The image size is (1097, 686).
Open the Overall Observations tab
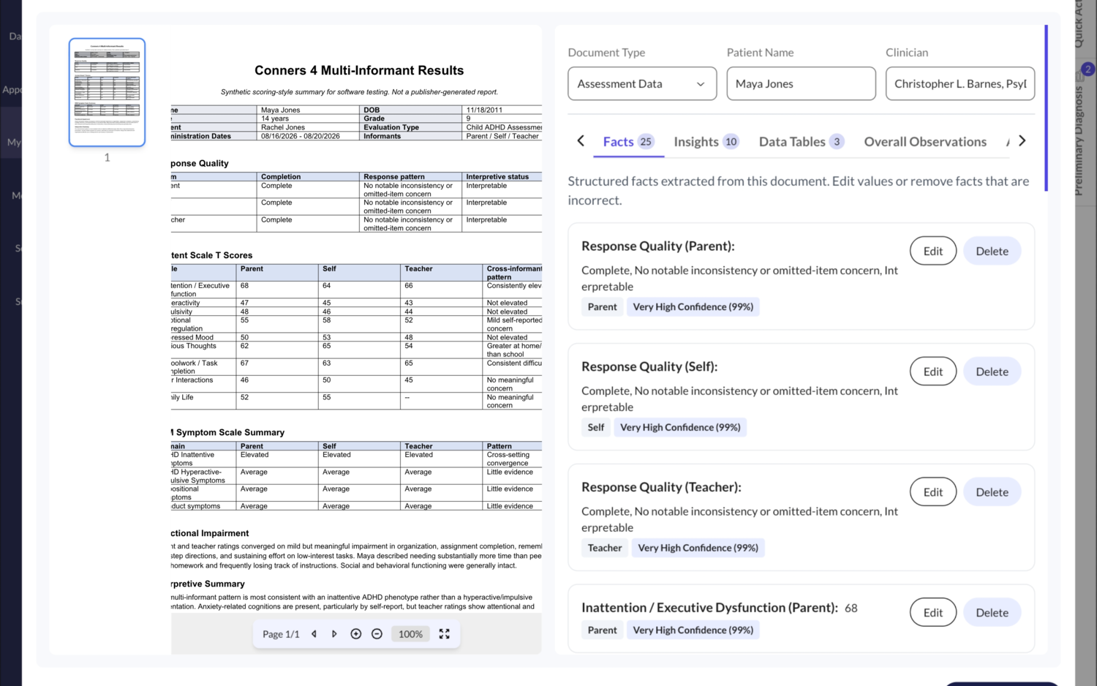[925, 142]
